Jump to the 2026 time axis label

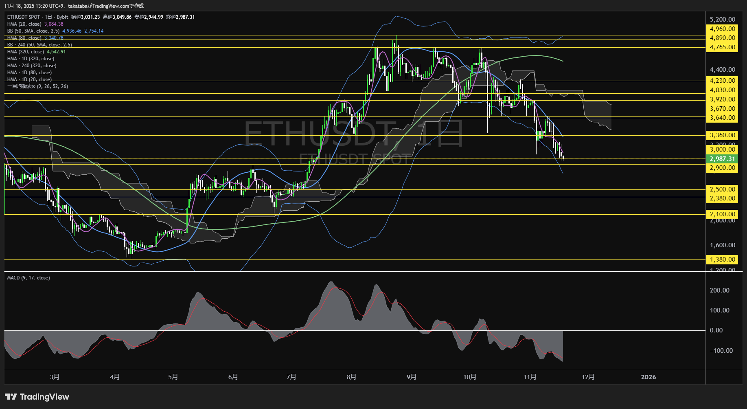[x=648, y=377]
